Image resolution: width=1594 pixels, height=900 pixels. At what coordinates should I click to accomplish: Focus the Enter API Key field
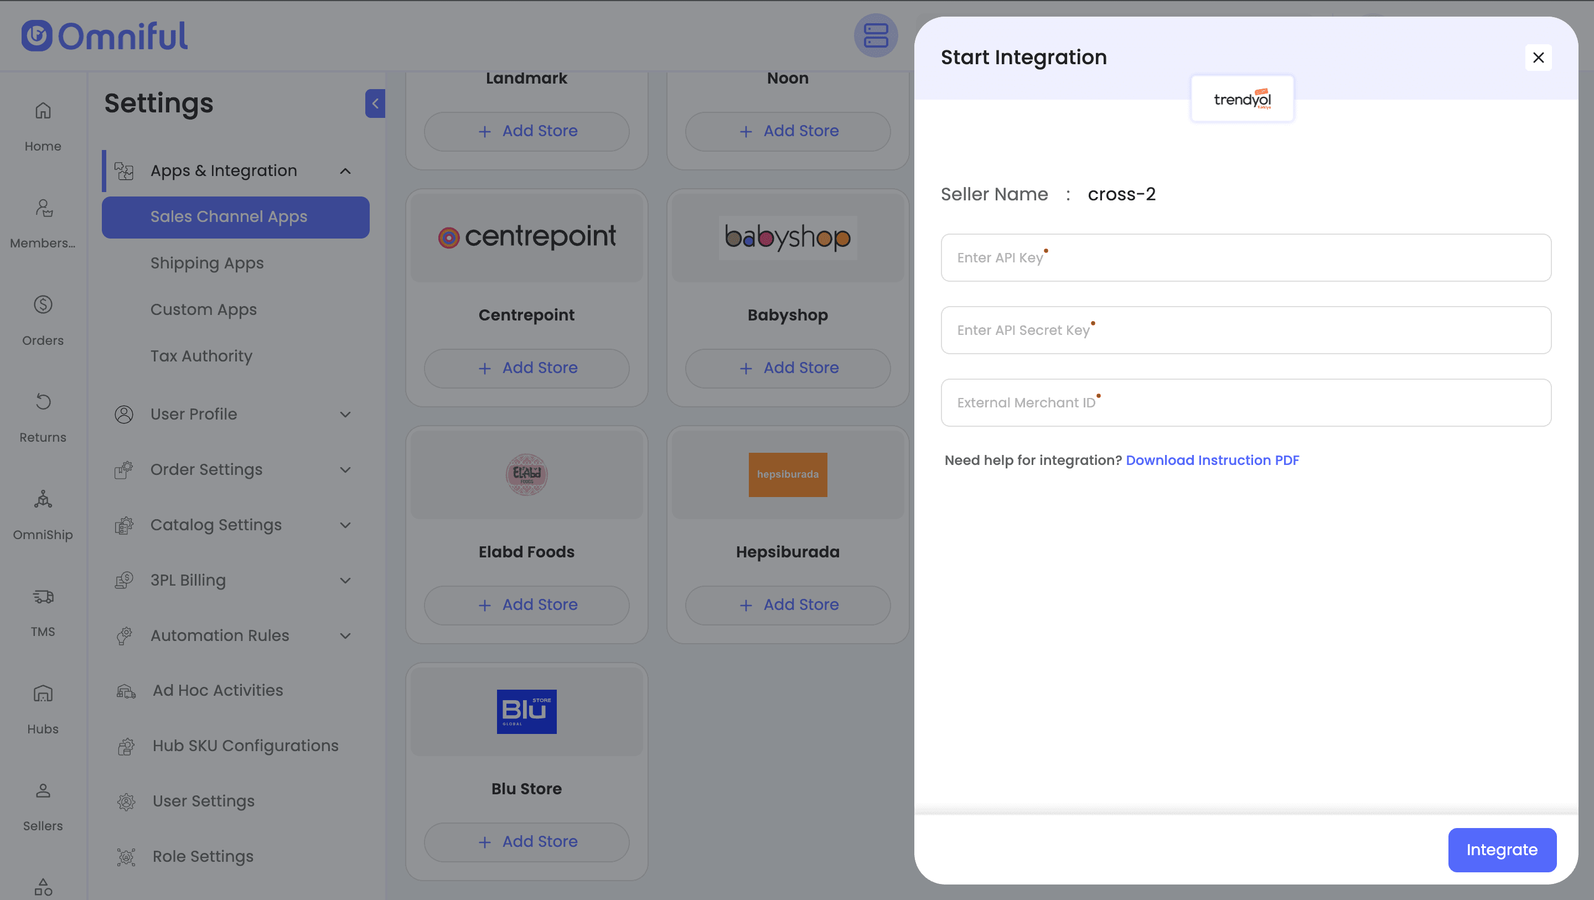1245,257
